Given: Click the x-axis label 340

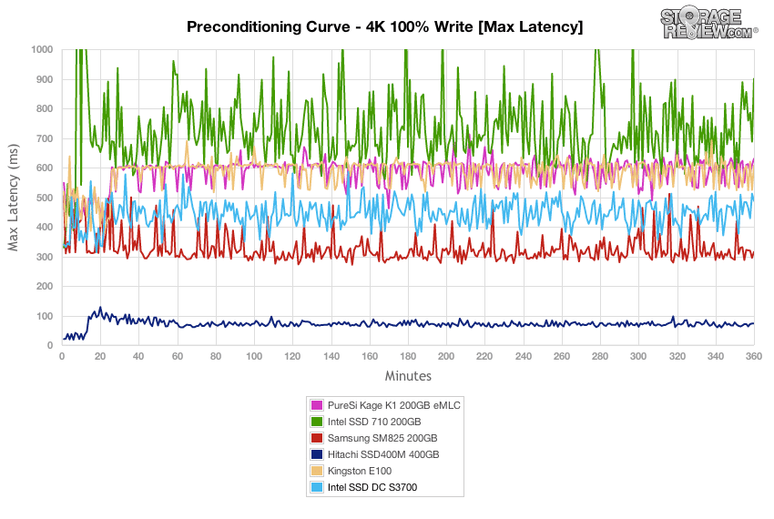Looking at the screenshot, I should coord(716,356).
